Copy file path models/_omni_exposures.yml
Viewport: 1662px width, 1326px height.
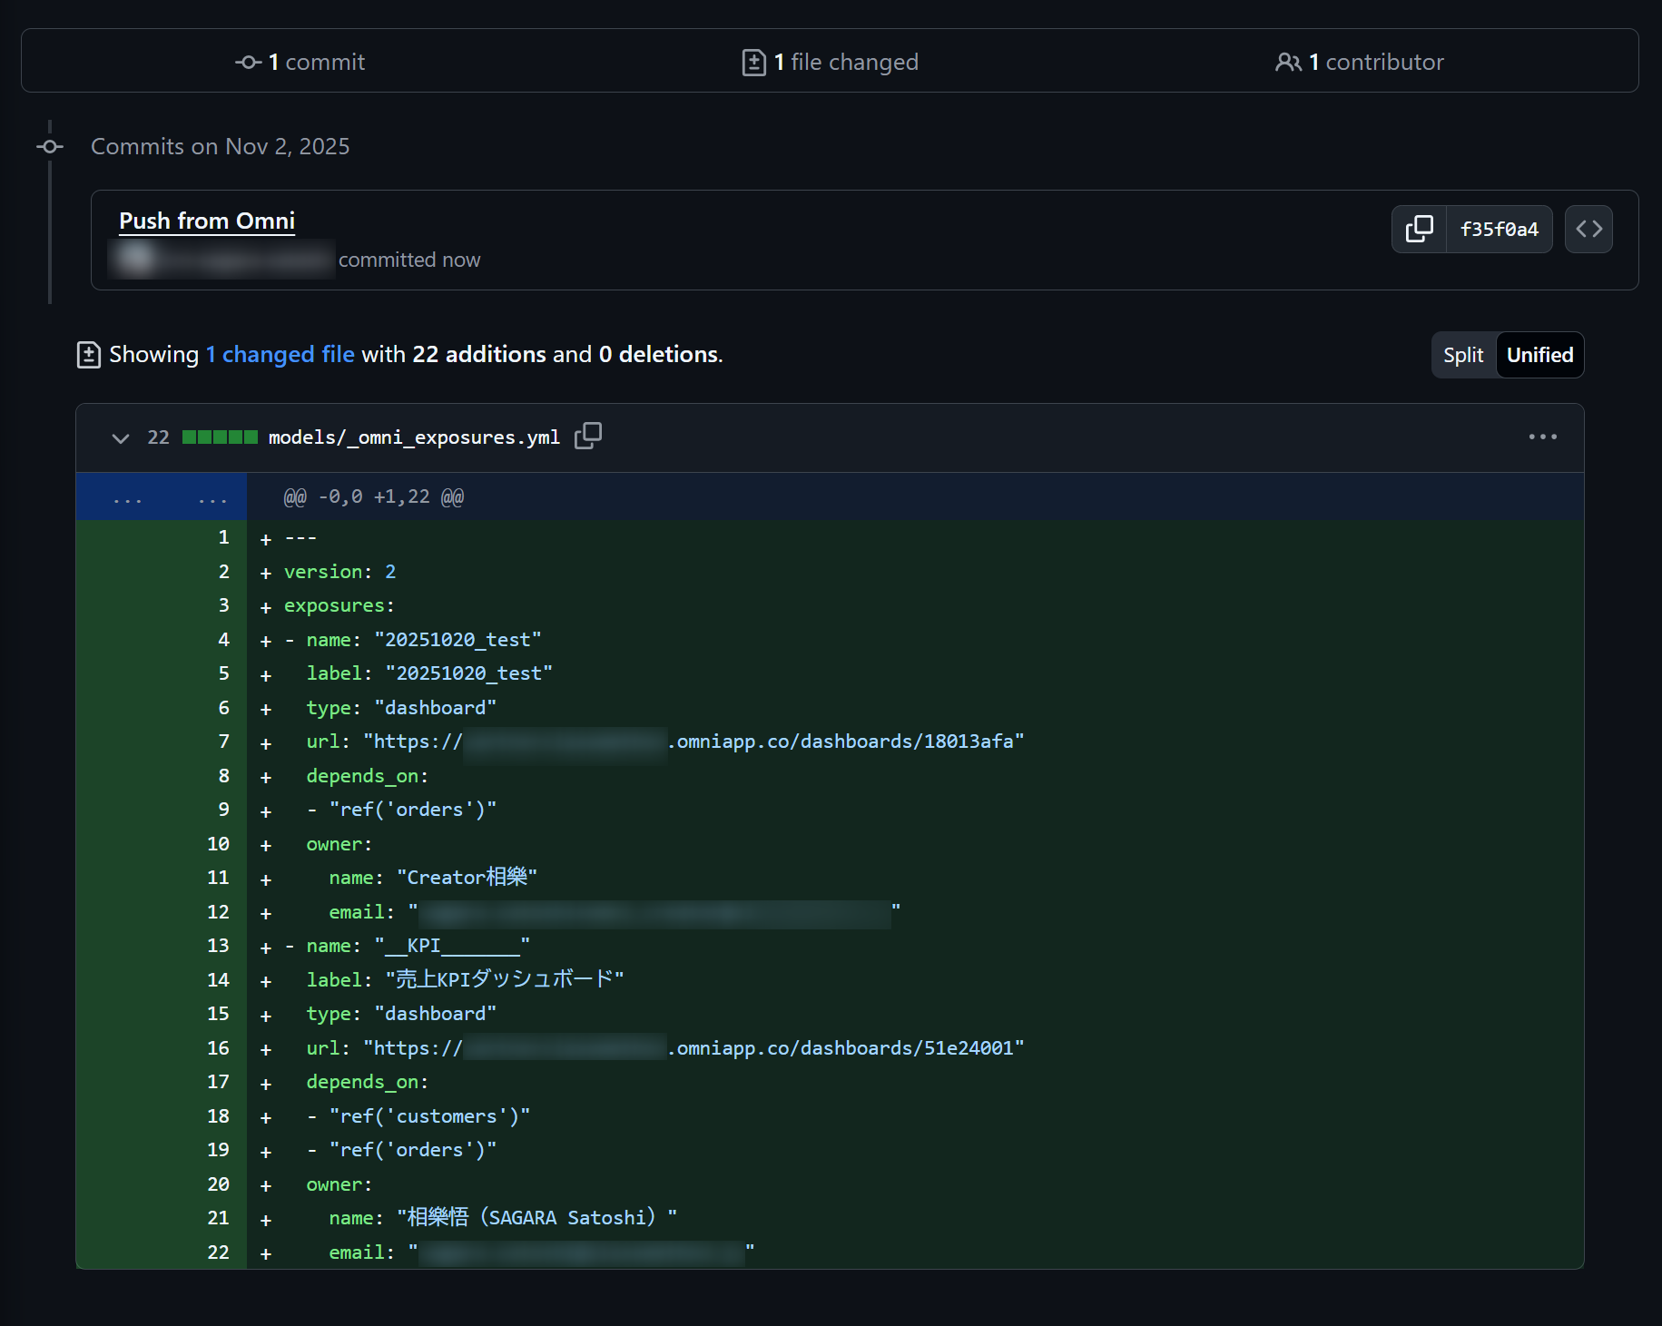click(588, 436)
